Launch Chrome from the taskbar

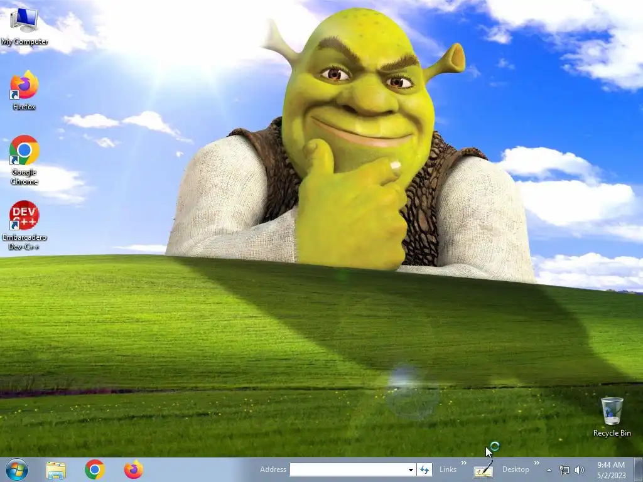pos(95,469)
